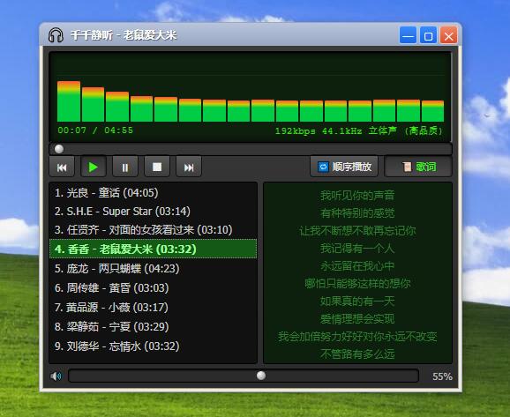
Task: Click lyric line 爱情理想会实现
Action: point(357,319)
